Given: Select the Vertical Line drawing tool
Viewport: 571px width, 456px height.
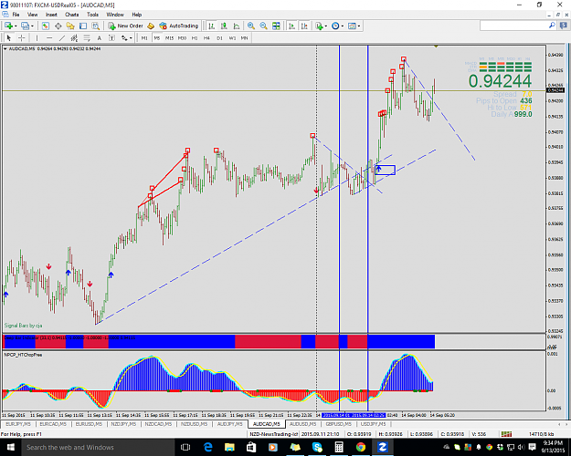Looking at the screenshot, I should pos(37,37).
